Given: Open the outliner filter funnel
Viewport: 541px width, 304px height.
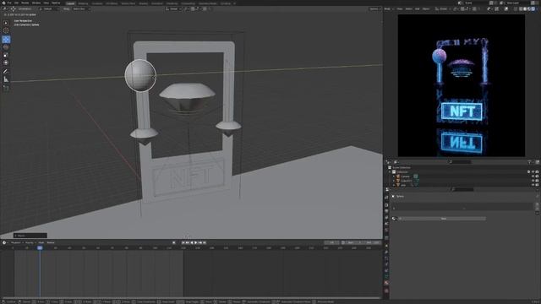Looking at the screenshot, I should (x=530, y=162).
